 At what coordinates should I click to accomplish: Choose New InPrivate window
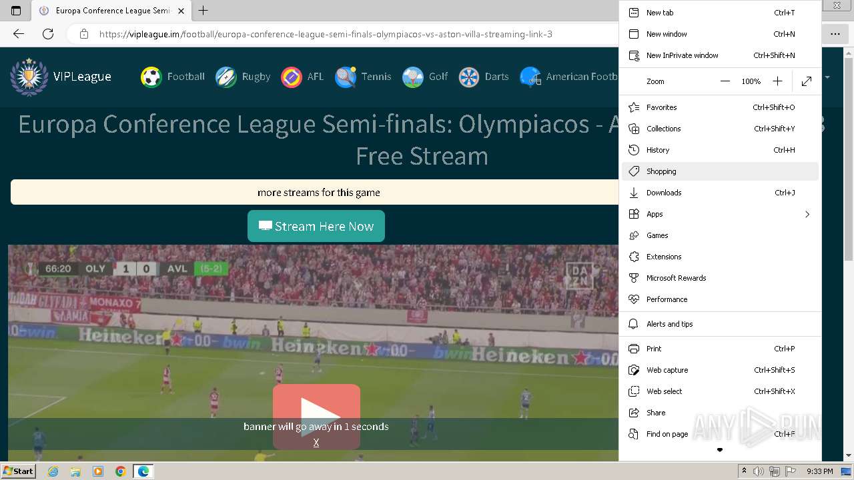pos(720,55)
